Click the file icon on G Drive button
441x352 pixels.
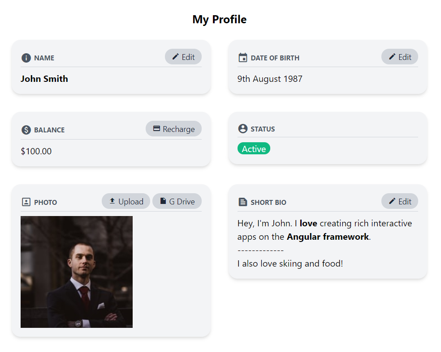point(163,201)
